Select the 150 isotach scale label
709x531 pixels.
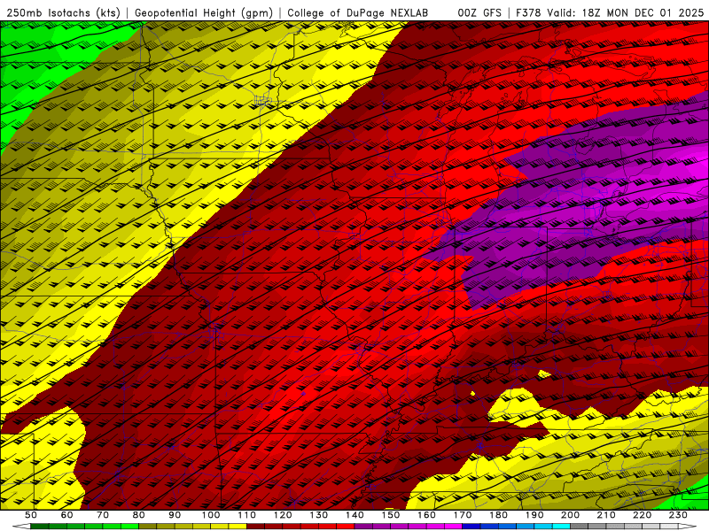pyautogui.click(x=391, y=515)
